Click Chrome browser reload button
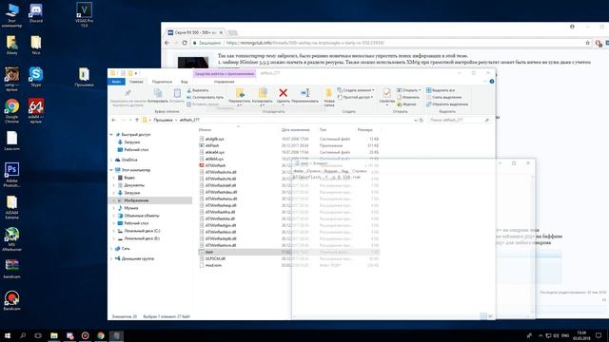 (185, 43)
